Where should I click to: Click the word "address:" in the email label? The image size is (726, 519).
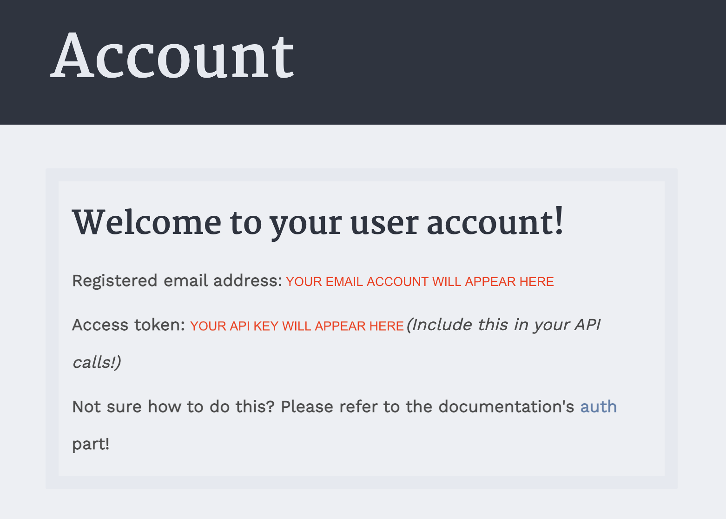pyautogui.click(x=247, y=281)
